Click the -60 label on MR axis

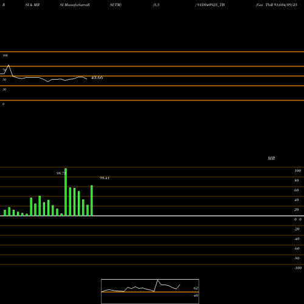pos(297,249)
